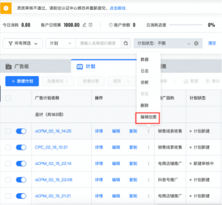Viewport: 222px width, 205px height.
Task: Open more options for oCPM_02_16_14:25 row
Action: coord(149,131)
